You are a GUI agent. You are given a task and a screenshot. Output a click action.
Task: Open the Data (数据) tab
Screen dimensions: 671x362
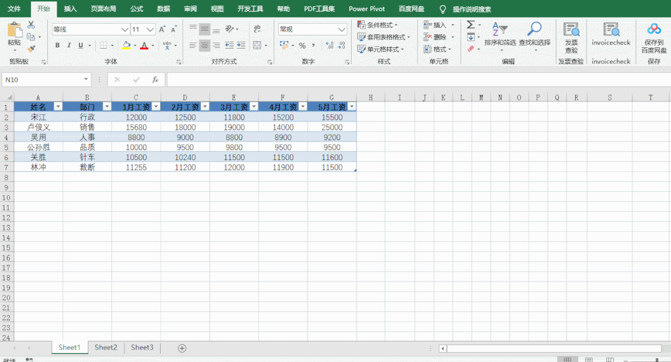164,9
